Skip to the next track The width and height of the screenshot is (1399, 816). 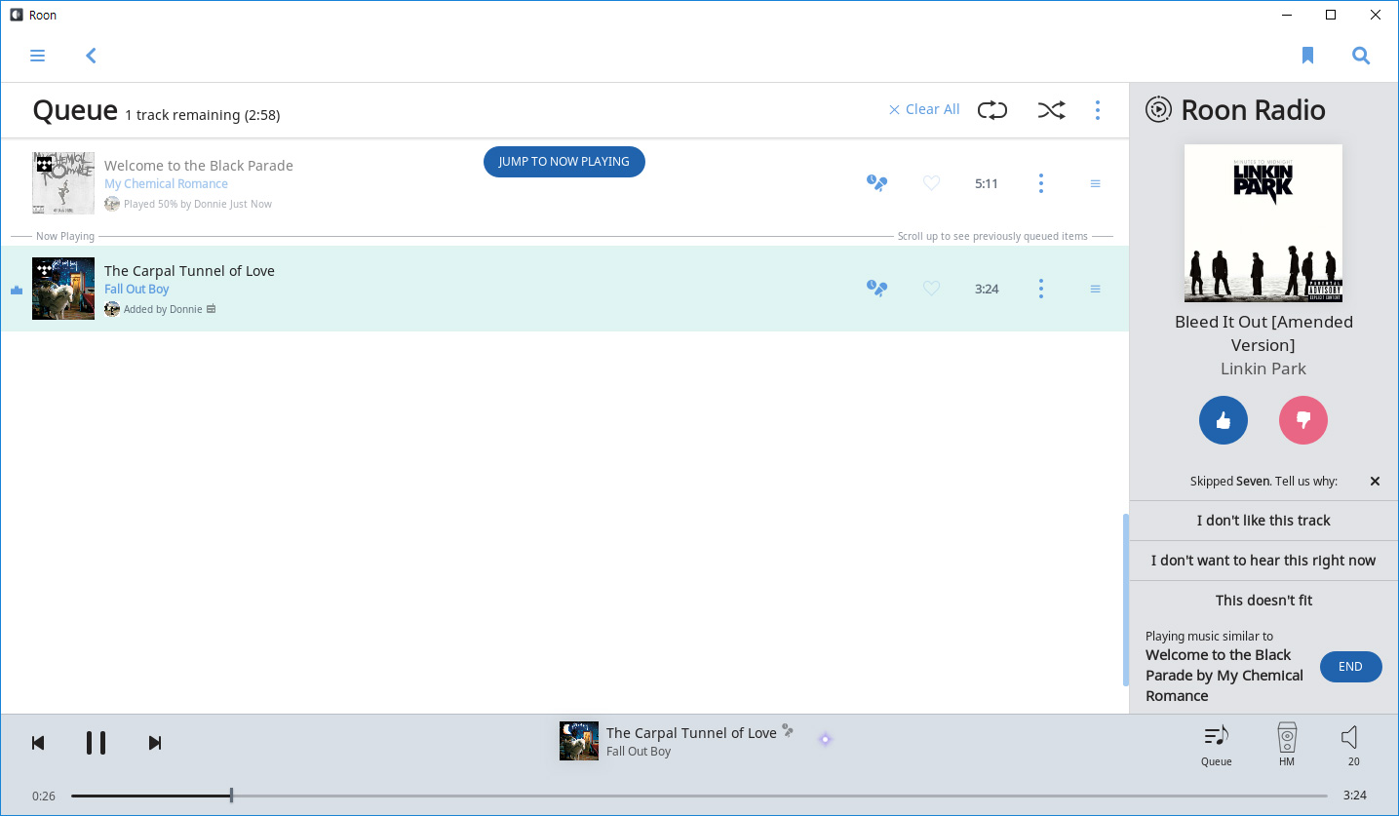tap(154, 743)
